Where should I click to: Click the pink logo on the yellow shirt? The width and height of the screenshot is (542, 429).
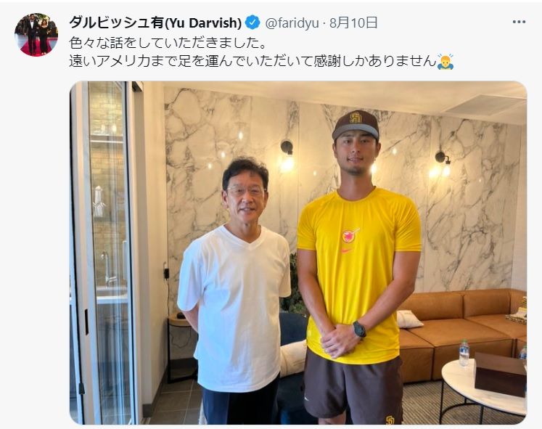pyautogui.click(x=350, y=235)
